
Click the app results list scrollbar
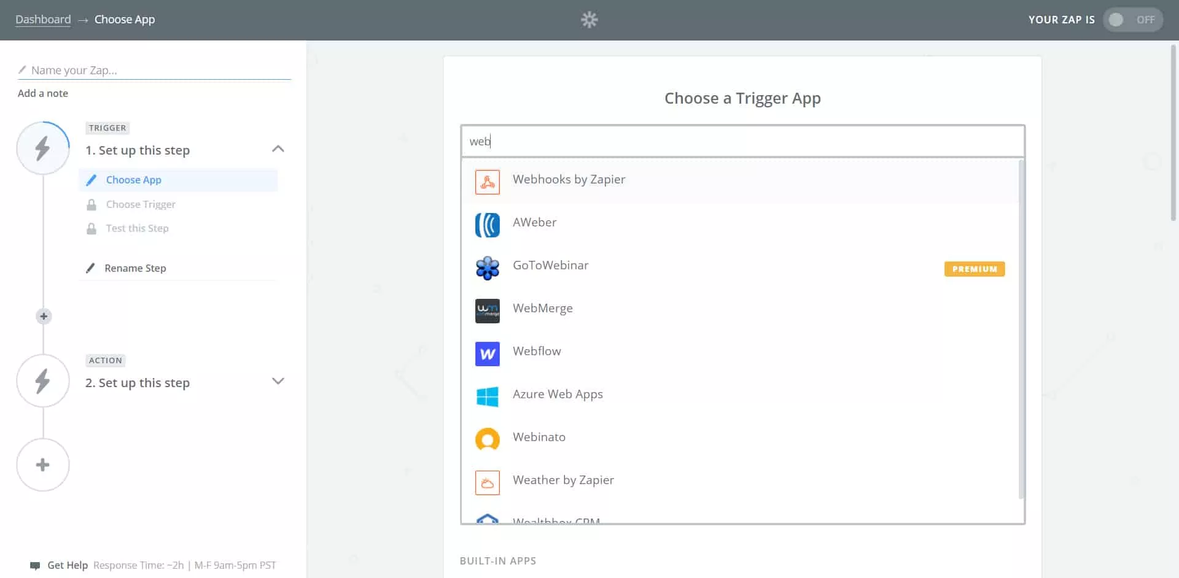coord(1021,329)
